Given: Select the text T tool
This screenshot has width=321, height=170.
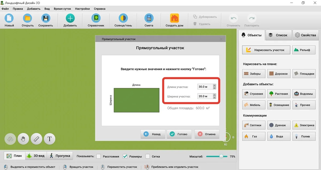Looking at the screenshot, I should pos(49,139).
